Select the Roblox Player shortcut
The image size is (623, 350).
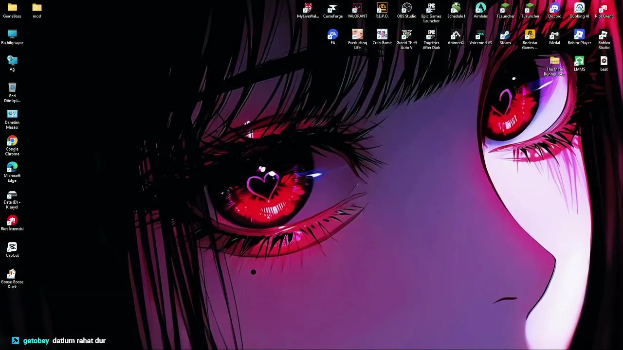579,37
